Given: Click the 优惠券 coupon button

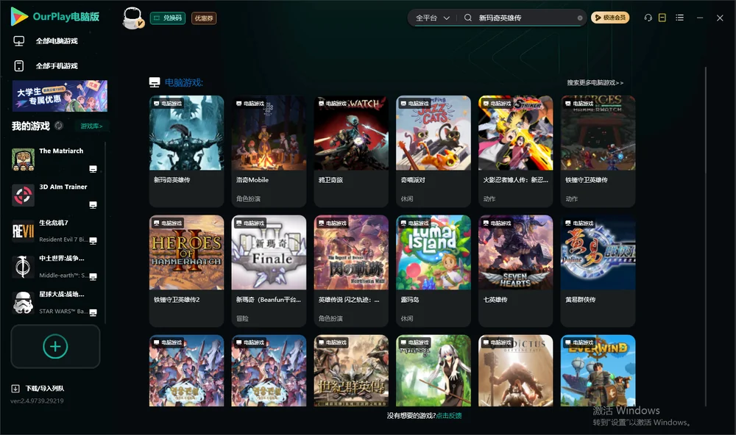Looking at the screenshot, I should 204,18.
